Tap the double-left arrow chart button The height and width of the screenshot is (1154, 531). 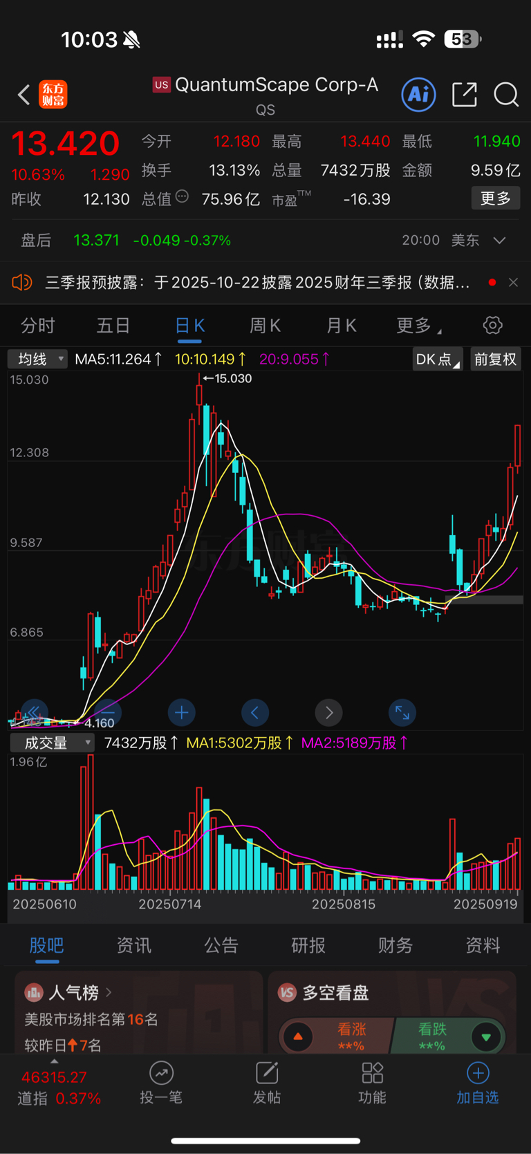pyautogui.click(x=34, y=712)
